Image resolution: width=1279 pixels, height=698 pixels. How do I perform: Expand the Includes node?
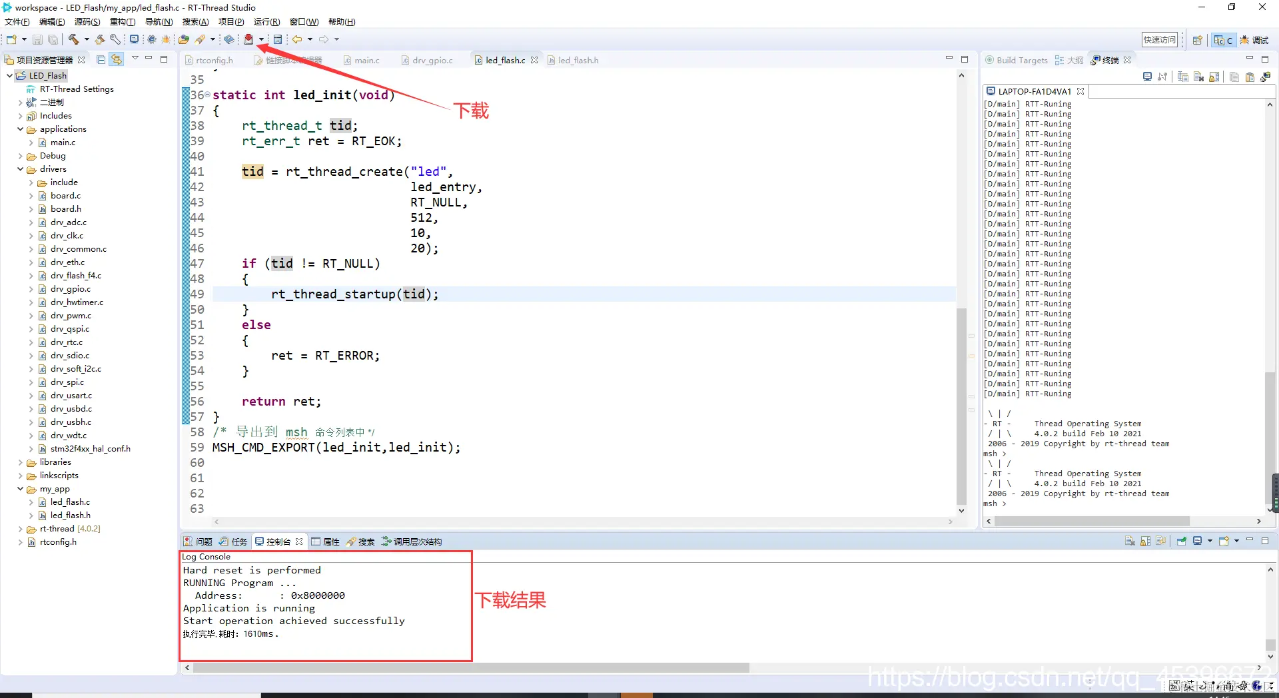coord(20,115)
